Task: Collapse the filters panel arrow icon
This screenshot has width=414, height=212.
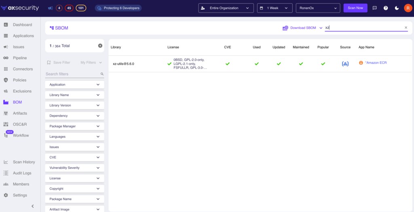Action: (100, 46)
